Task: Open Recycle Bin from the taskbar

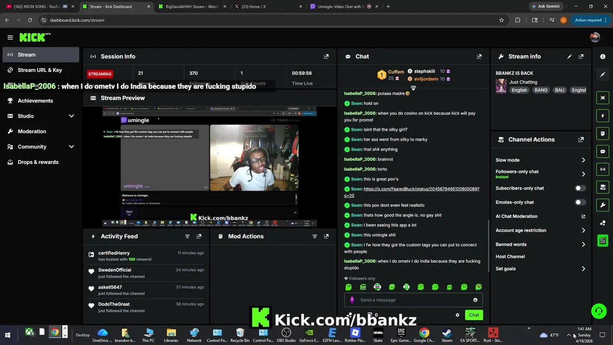Action: (x=240, y=335)
